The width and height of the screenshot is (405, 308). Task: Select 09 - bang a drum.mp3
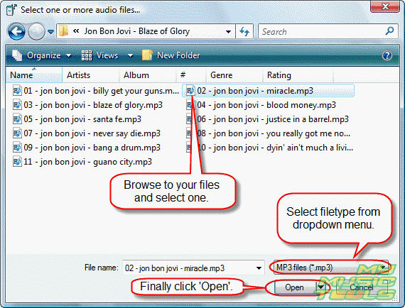click(x=87, y=148)
